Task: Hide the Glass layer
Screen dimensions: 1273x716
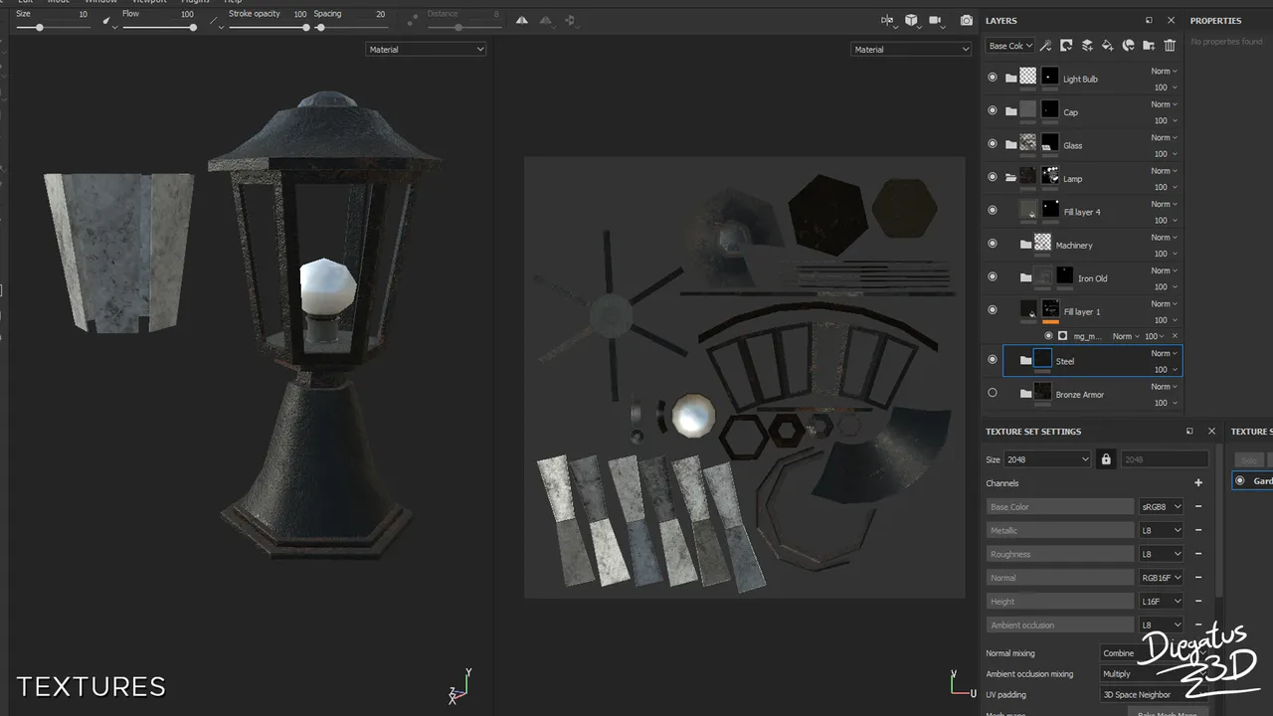Action: tap(992, 143)
